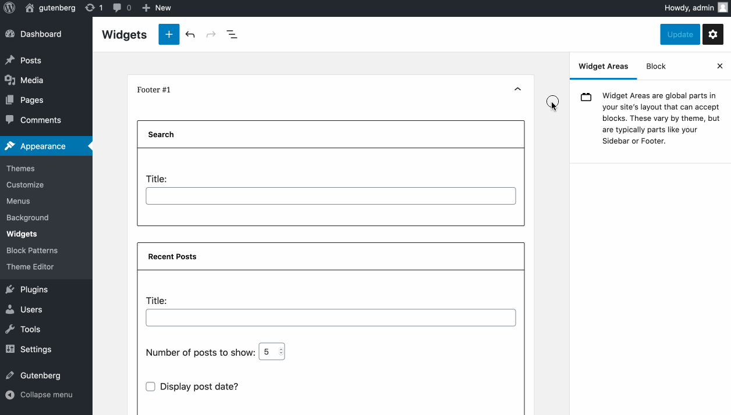The image size is (731, 415).
Task: Open the Menus submenu link
Action: (x=18, y=201)
